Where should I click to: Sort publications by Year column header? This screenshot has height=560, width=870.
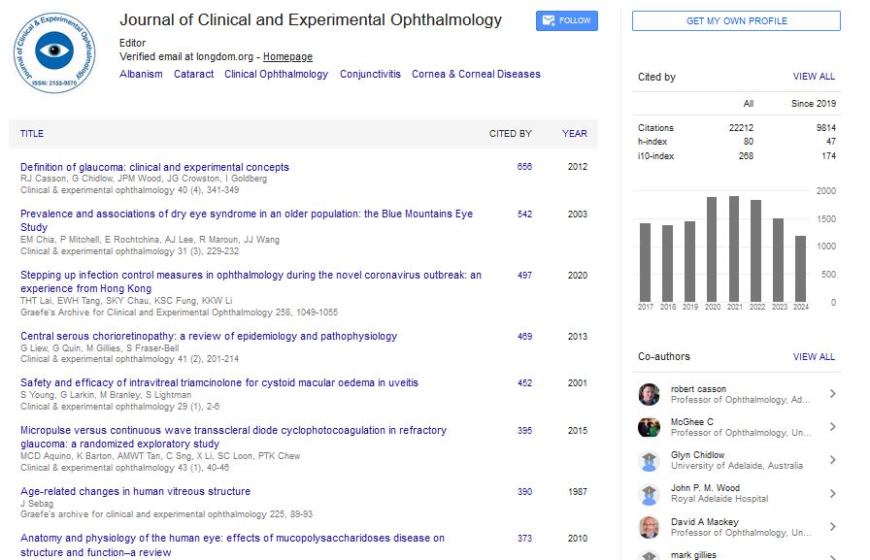(574, 134)
